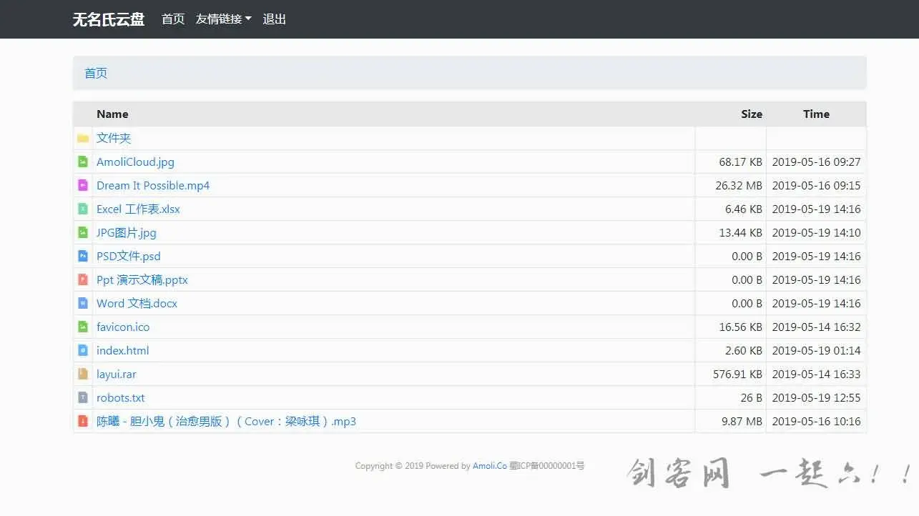Click the Time column header

pos(816,114)
